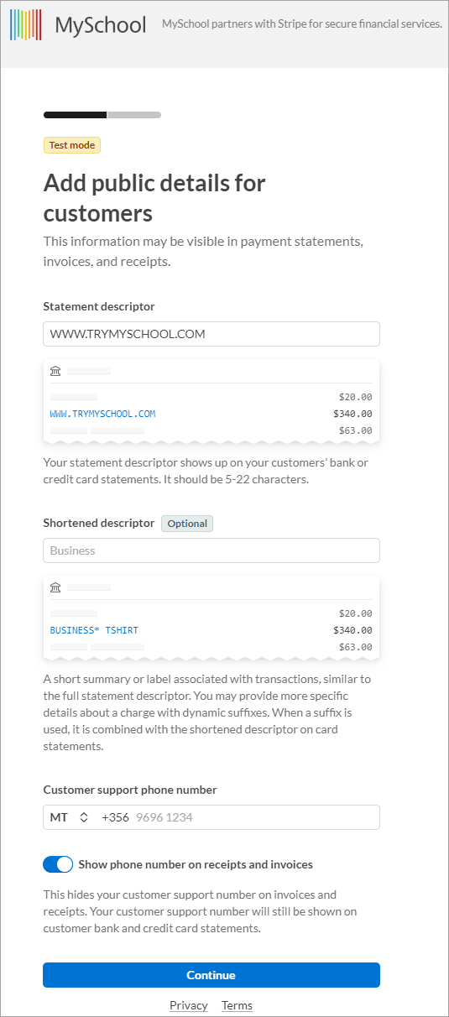The width and height of the screenshot is (449, 1017).
Task: Click the MySchool brand name text
Action: (x=101, y=25)
